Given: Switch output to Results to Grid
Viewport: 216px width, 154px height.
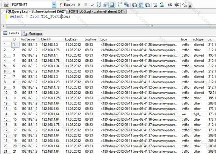Looking at the screenshot, I should [141, 5].
